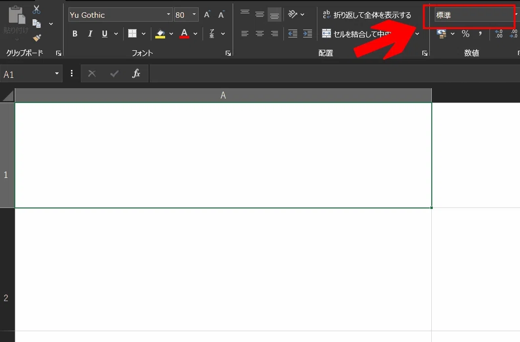Viewport: 520px width, 342px height.
Task: Click the text orientation icon
Action: pos(292,14)
